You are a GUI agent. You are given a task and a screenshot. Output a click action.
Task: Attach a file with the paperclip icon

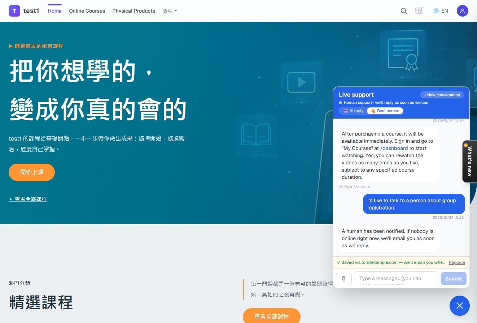[x=344, y=279]
